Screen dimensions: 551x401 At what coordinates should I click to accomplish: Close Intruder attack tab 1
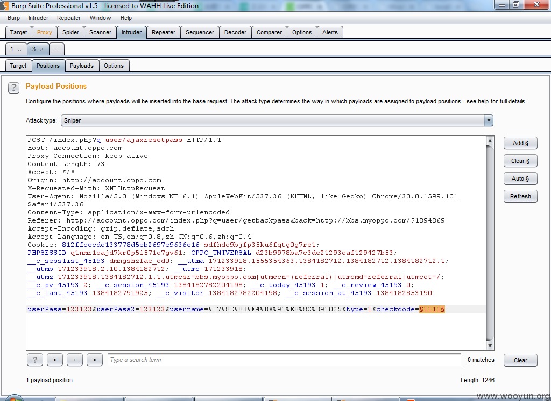pyautogui.click(x=20, y=49)
